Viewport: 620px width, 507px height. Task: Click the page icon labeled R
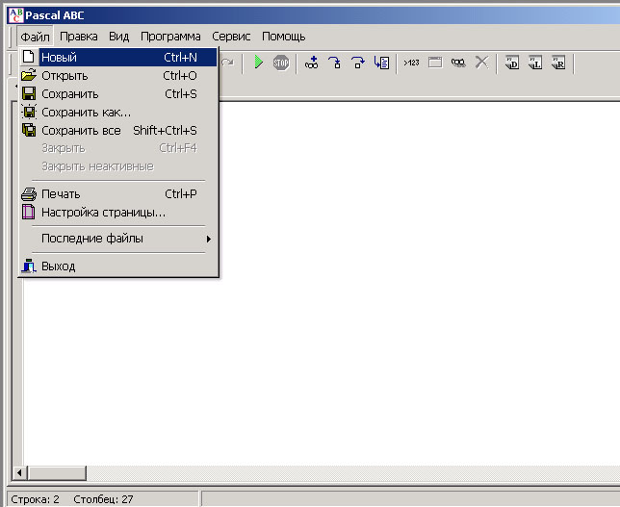558,63
